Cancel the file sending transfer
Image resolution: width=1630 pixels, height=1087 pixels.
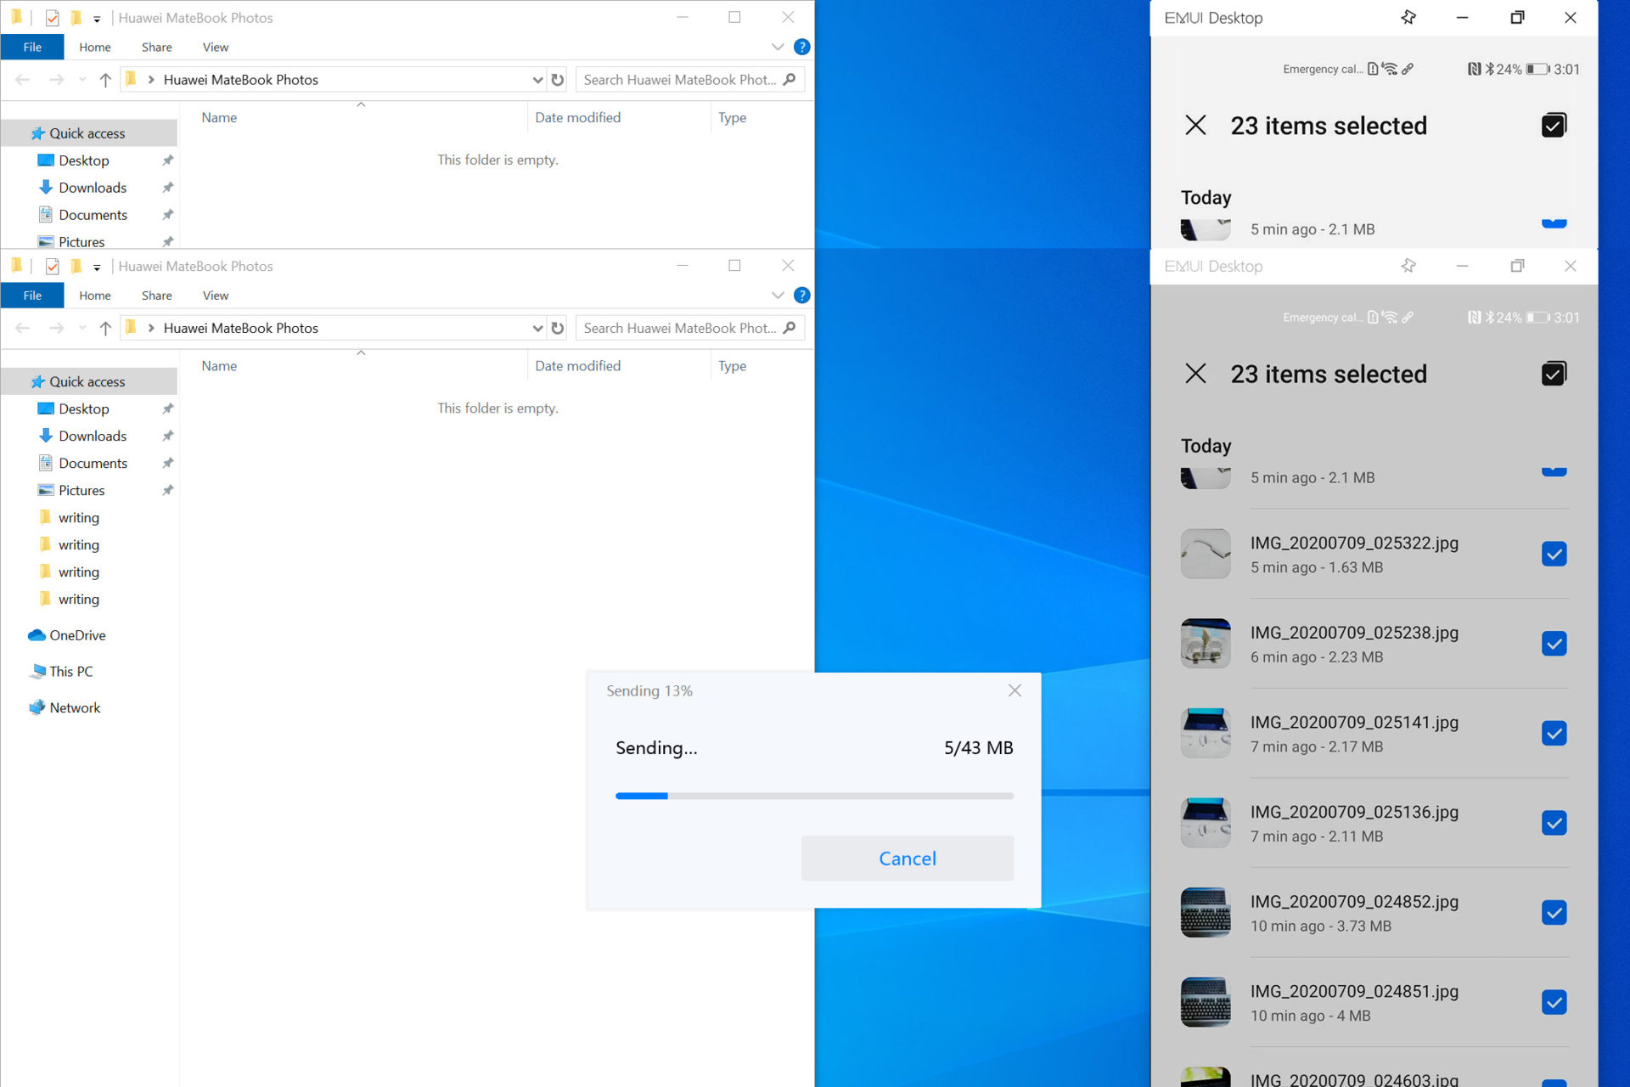(x=907, y=858)
